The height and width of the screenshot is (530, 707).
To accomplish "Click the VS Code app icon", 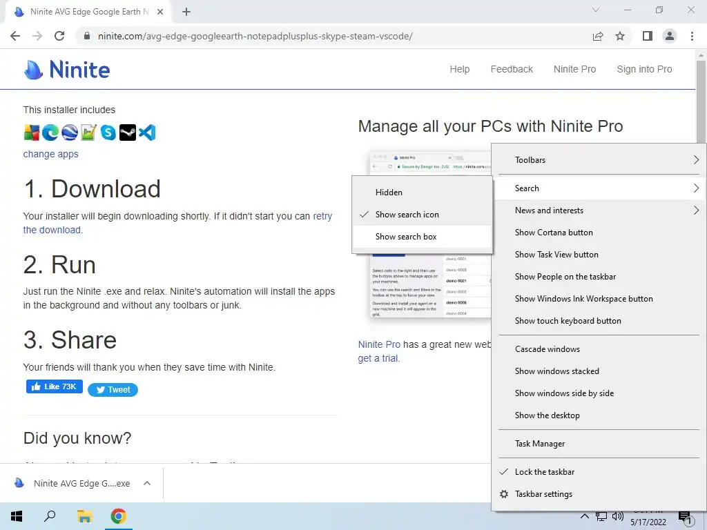I will click(147, 132).
